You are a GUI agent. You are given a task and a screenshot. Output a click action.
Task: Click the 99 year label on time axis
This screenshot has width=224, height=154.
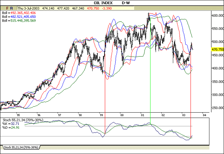(101, 115)
